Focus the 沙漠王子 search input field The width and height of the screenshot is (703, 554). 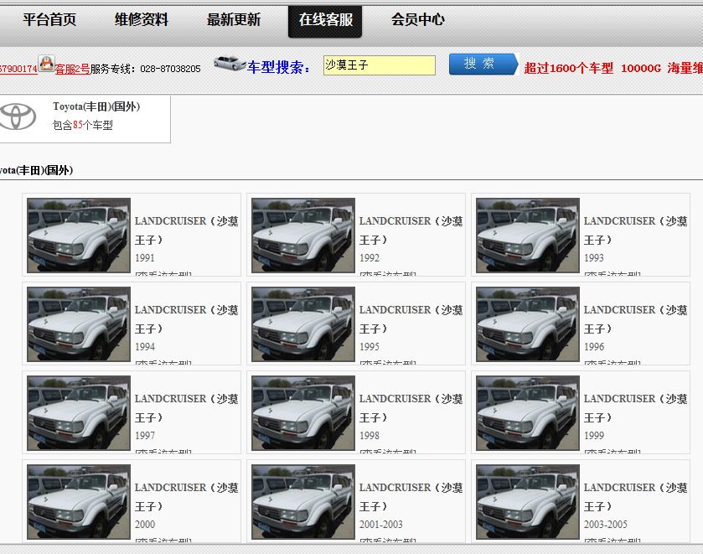380,65
